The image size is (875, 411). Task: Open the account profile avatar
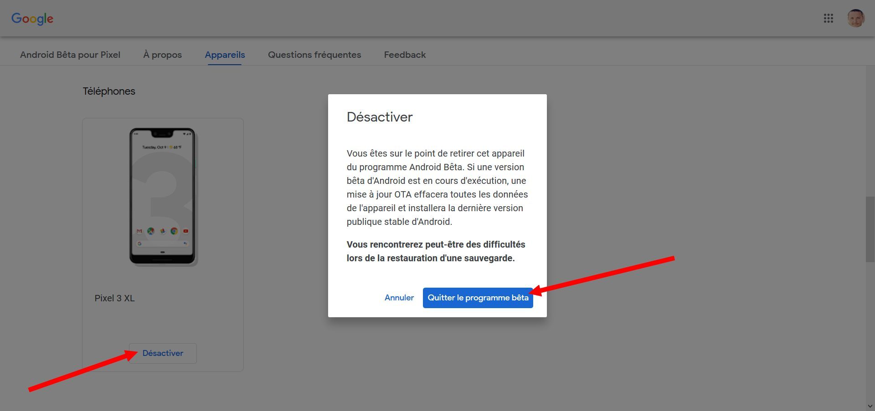[x=855, y=18]
